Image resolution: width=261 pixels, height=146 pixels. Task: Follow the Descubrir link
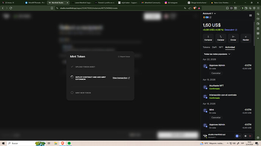click(x=231, y=30)
